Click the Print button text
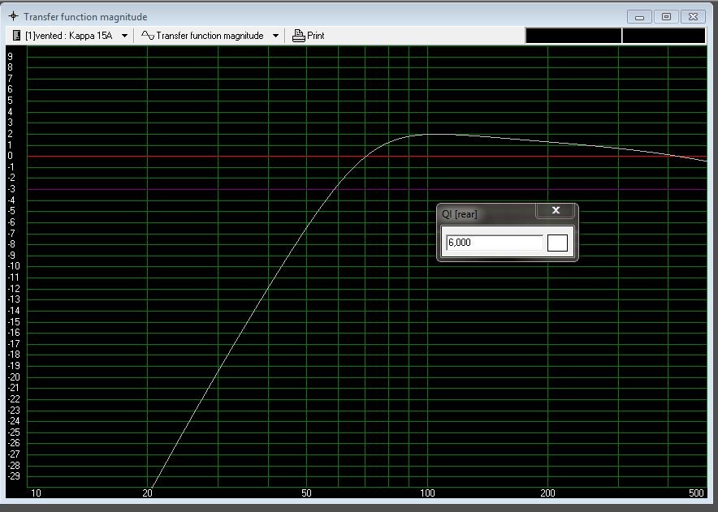The image size is (718, 512). pos(315,35)
